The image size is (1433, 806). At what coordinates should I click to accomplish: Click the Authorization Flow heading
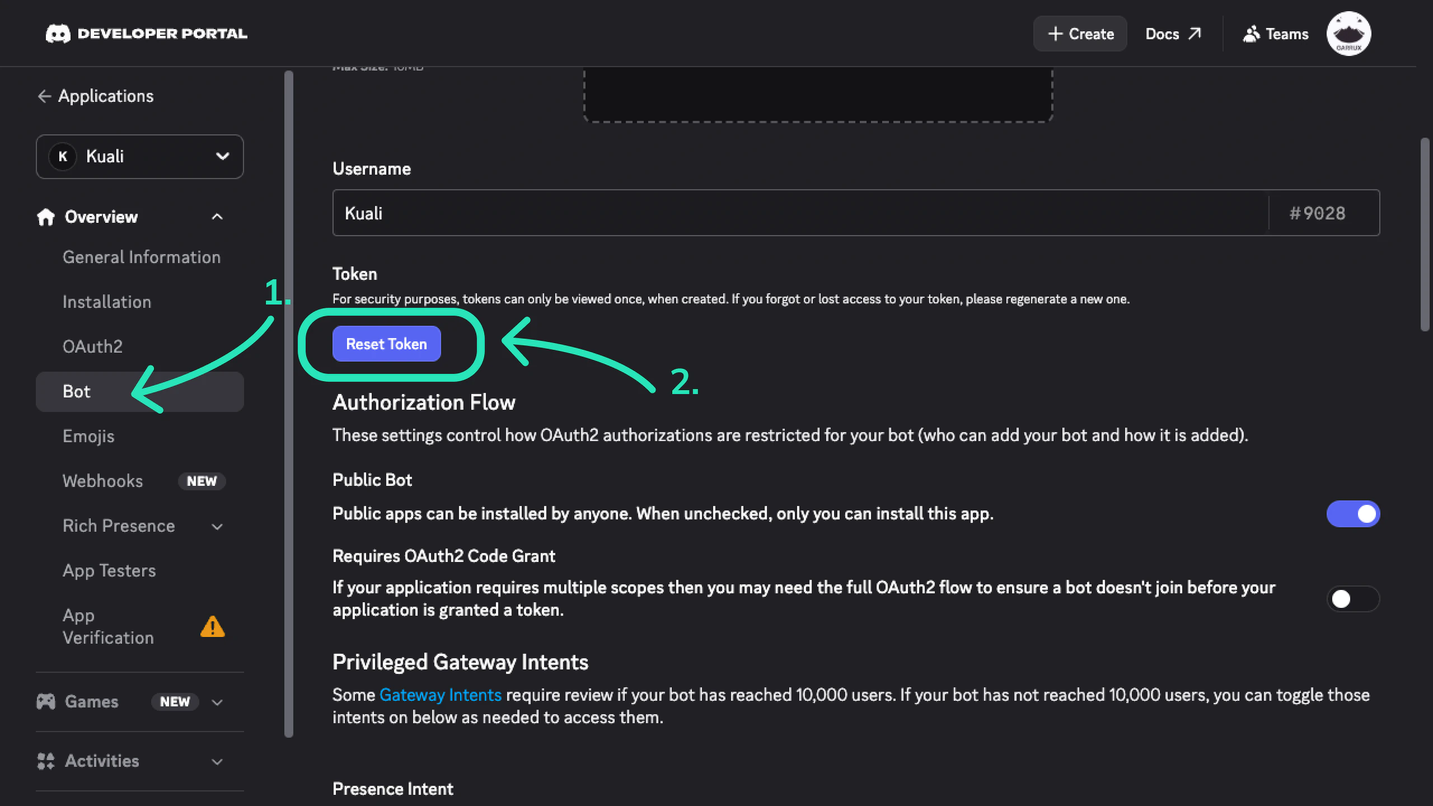click(x=424, y=402)
